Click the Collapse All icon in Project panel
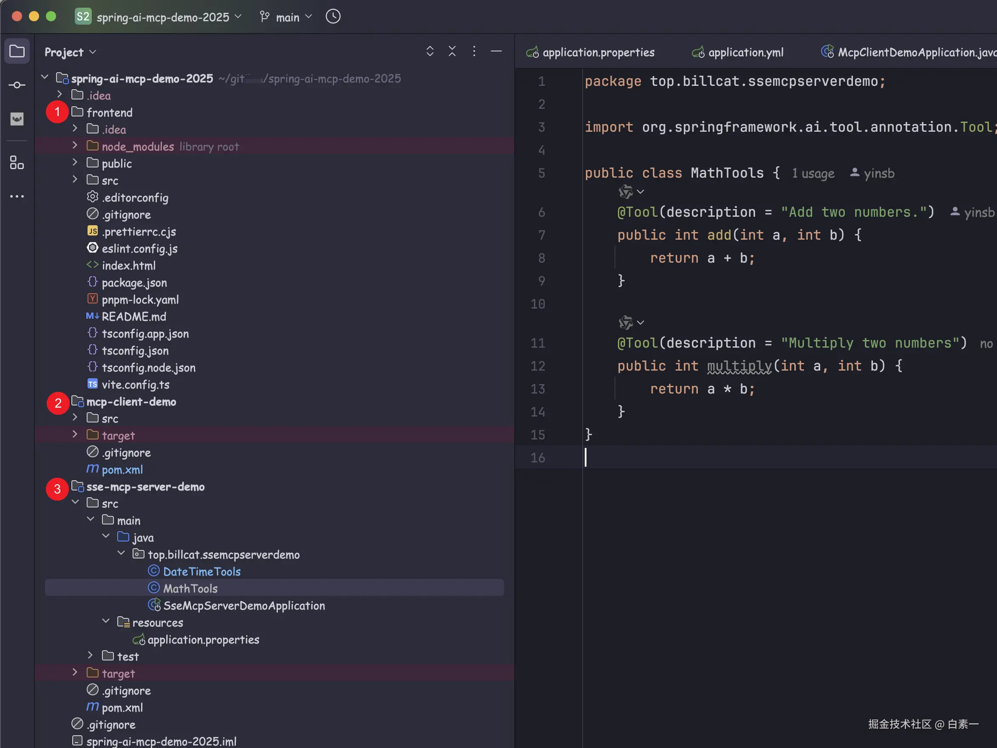Image resolution: width=997 pixels, height=748 pixels. point(452,51)
